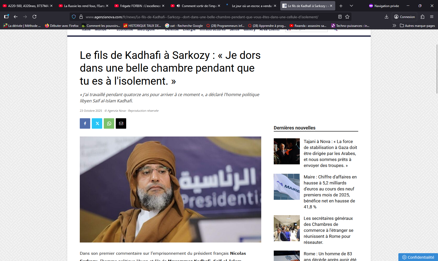Open the downloads panel
The width and height of the screenshot is (438, 261).
(x=386, y=17)
